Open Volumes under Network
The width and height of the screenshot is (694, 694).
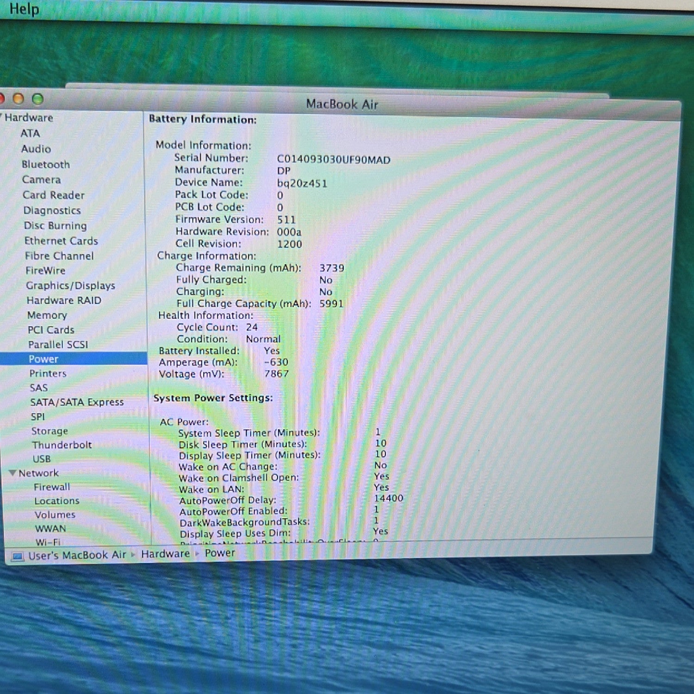(x=55, y=514)
